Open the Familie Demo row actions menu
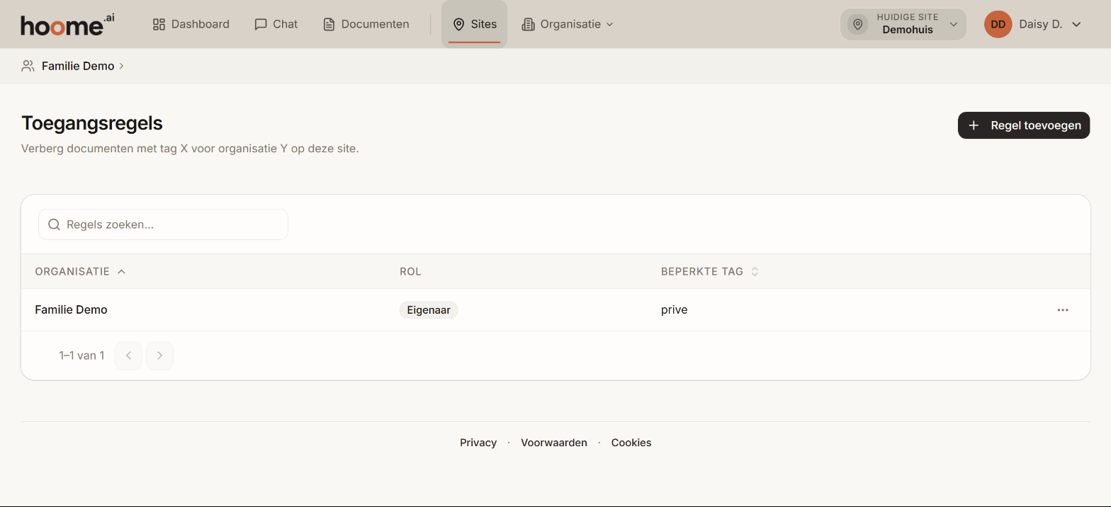1111x507 pixels. pyautogui.click(x=1063, y=310)
